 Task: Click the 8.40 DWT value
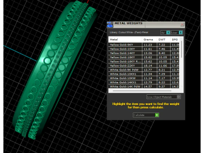coord(162,53)
